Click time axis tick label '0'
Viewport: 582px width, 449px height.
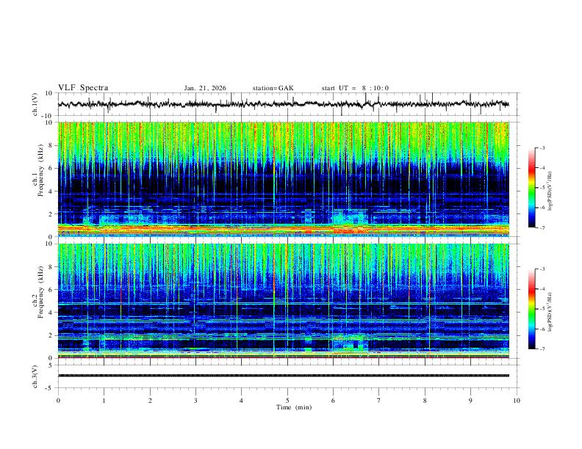click(58, 401)
